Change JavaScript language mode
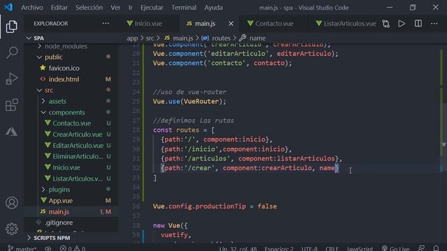 click(x=360, y=248)
